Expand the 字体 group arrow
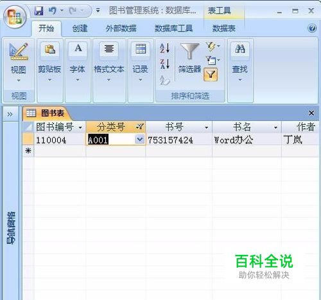The image size is (321, 300). (78, 80)
